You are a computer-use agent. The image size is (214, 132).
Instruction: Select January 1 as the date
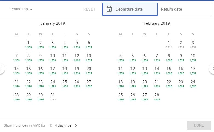click(28, 44)
